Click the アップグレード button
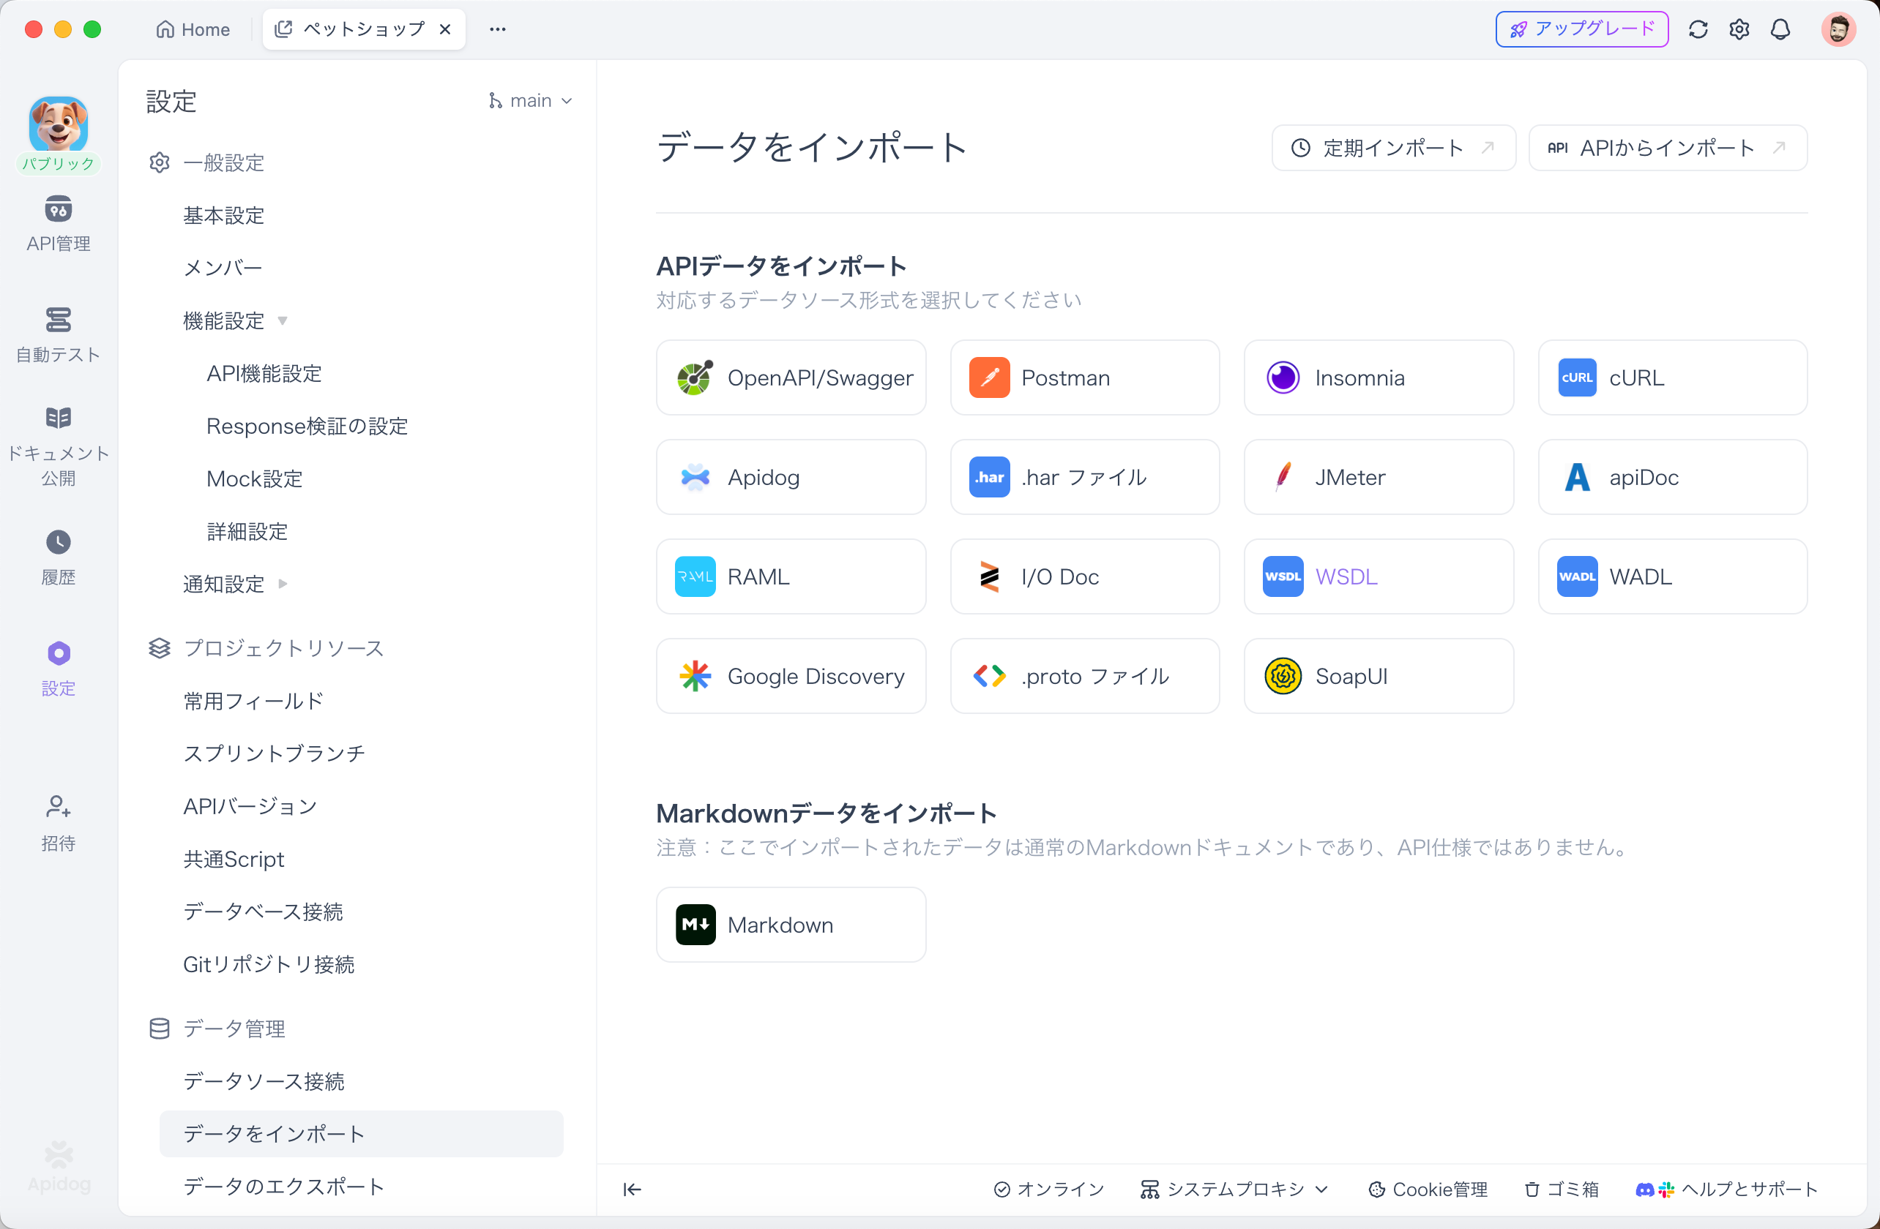Viewport: 1880px width, 1229px height. click(1581, 29)
